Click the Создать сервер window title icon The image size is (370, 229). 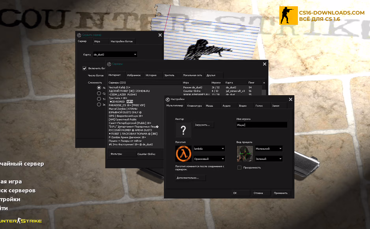point(79,35)
